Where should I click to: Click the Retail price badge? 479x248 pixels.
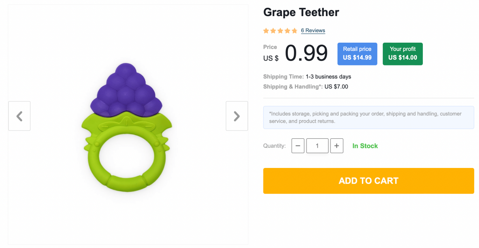click(x=357, y=53)
